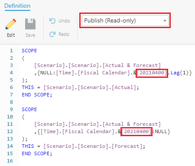The width and height of the screenshot is (195, 166).
Task: Click the SCOPE keyword on line 9
Action: (29, 109)
